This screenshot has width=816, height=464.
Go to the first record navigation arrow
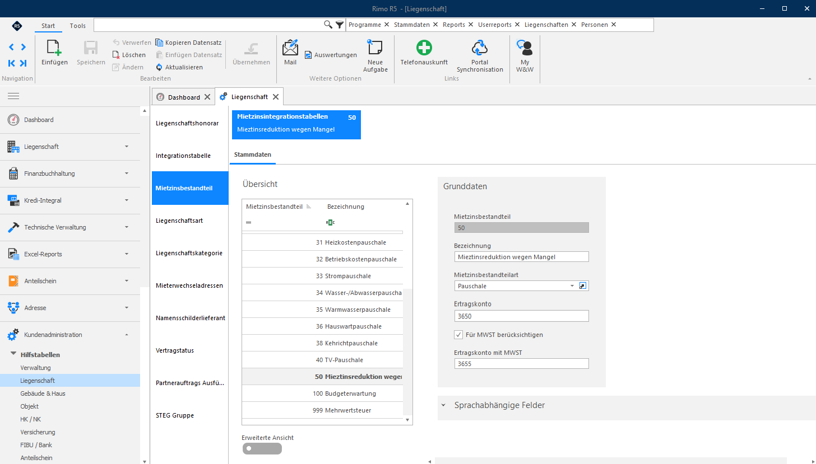pos(11,63)
